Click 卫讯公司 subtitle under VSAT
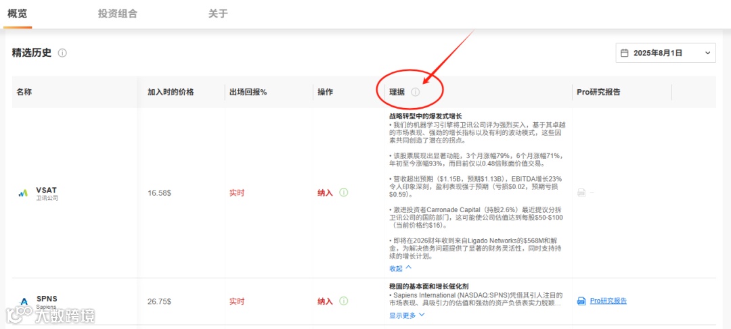 click(x=47, y=198)
